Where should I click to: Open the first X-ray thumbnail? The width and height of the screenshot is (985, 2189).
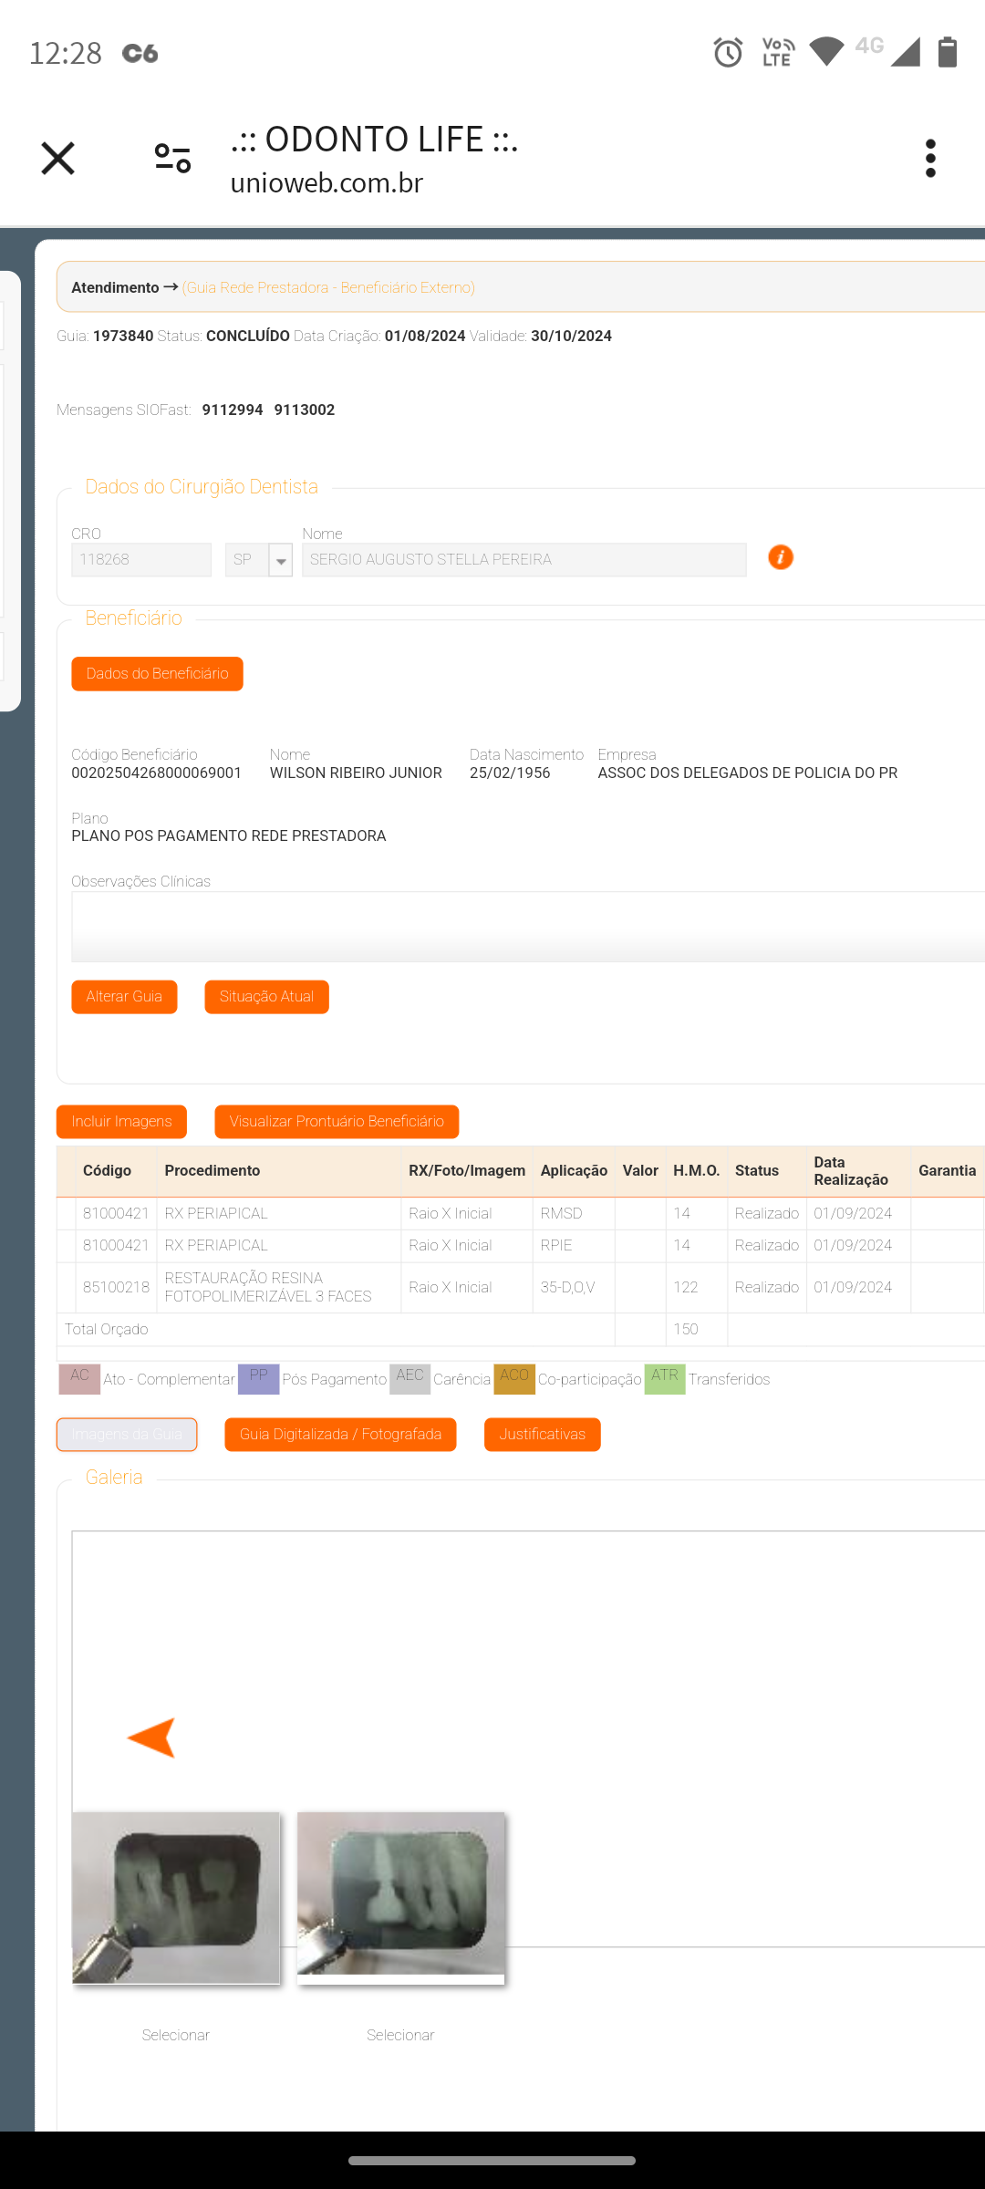pyautogui.click(x=176, y=1897)
